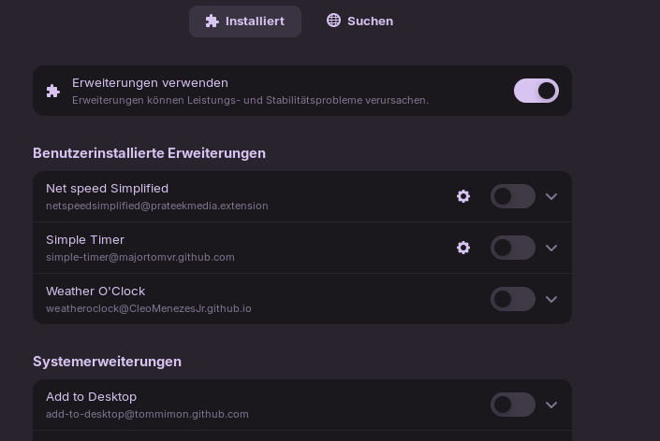Image resolution: width=660 pixels, height=441 pixels.
Task: Expand Add to Desktop details chevron
Action: [551, 405]
